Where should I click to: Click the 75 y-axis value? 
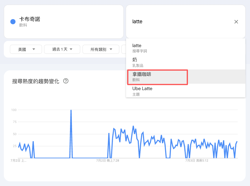click(x=15, y=122)
